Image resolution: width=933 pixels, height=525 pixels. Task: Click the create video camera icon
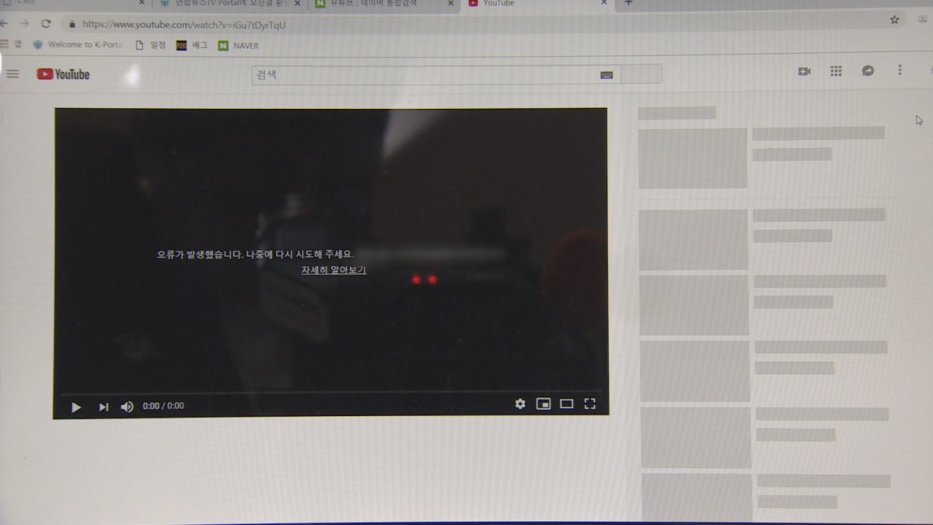(x=804, y=72)
